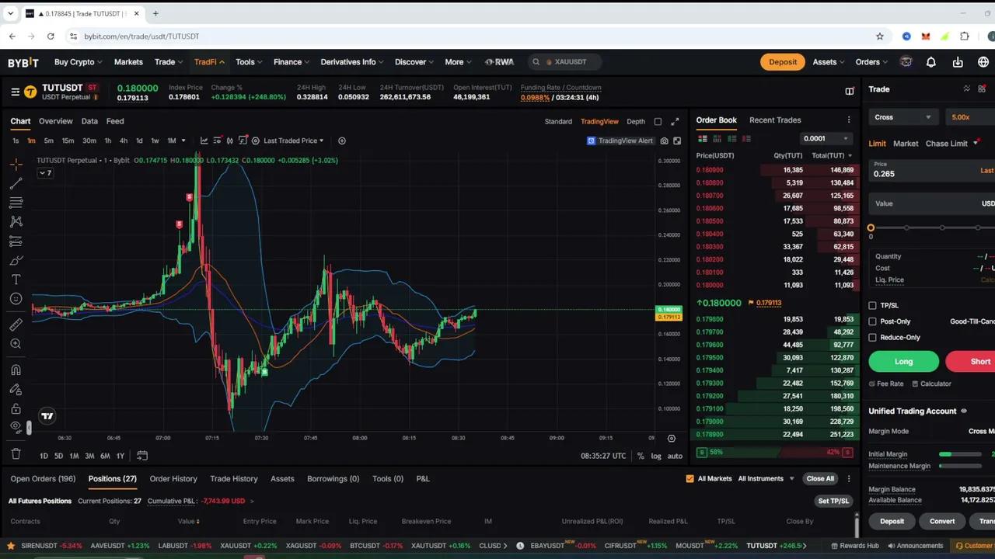Select the ruler measure tool
The width and height of the screenshot is (995, 559).
16,325
